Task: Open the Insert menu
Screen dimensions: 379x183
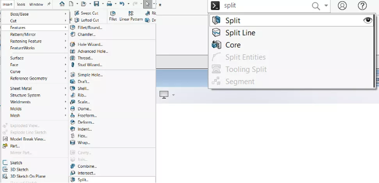Action: tap(7, 4)
